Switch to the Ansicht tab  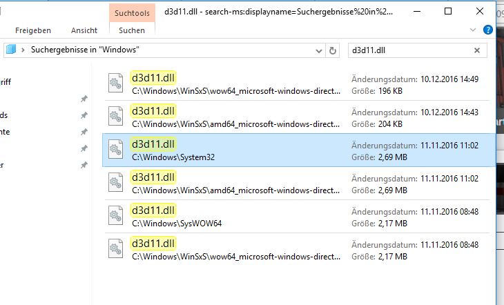point(84,30)
